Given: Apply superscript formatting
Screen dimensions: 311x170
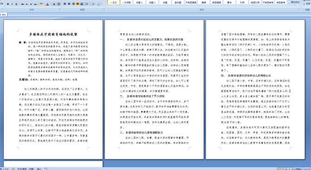Looking at the screenshot, I should (31, 4).
